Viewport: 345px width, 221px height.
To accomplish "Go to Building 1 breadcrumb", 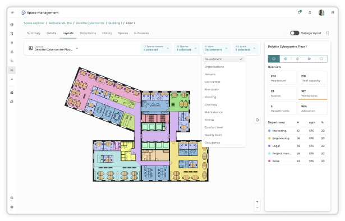I will [x=115, y=23].
